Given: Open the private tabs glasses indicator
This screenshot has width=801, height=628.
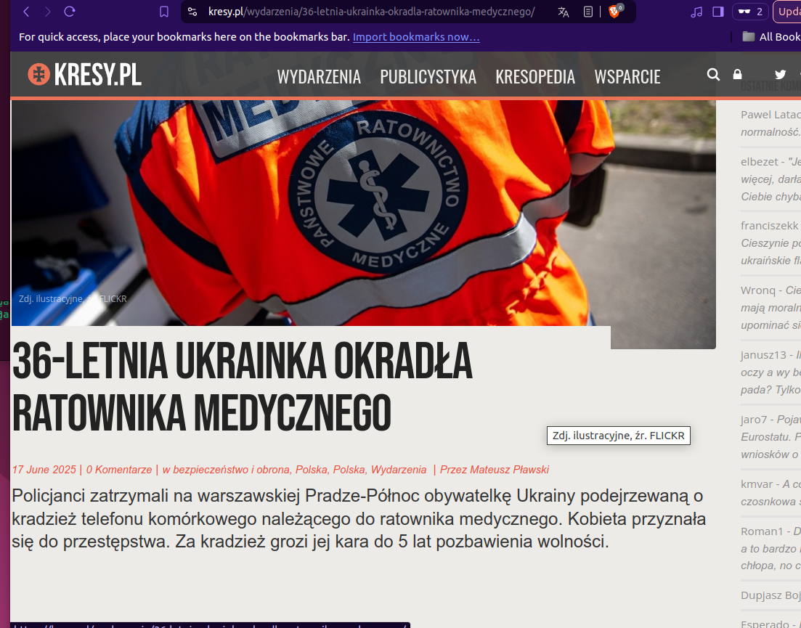Looking at the screenshot, I should click(x=750, y=12).
